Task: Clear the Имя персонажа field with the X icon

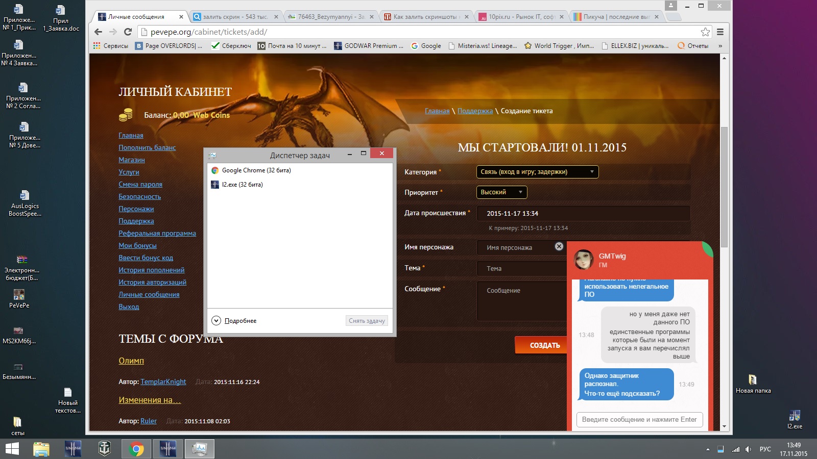Action: (x=559, y=246)
